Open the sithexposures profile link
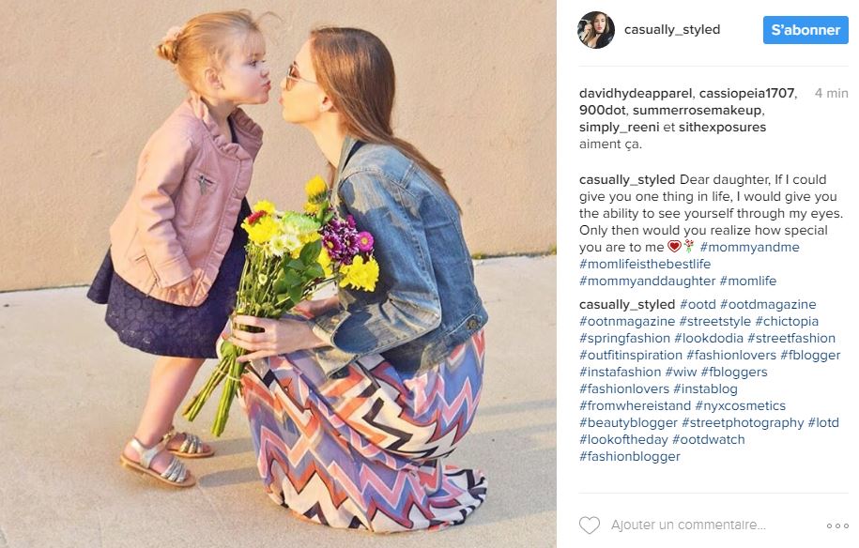Image resolution: width=859 pixels, height=548 pixels. click(722, 127)
